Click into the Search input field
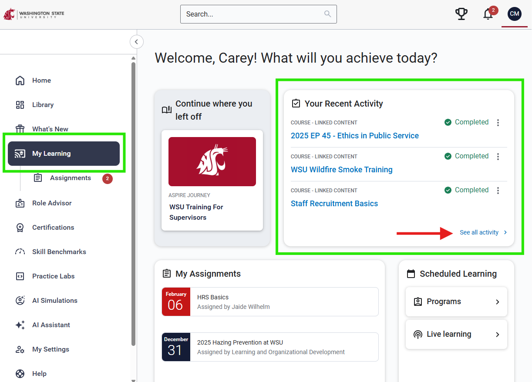This screenshot has height=382, width=532. point(253,14)
